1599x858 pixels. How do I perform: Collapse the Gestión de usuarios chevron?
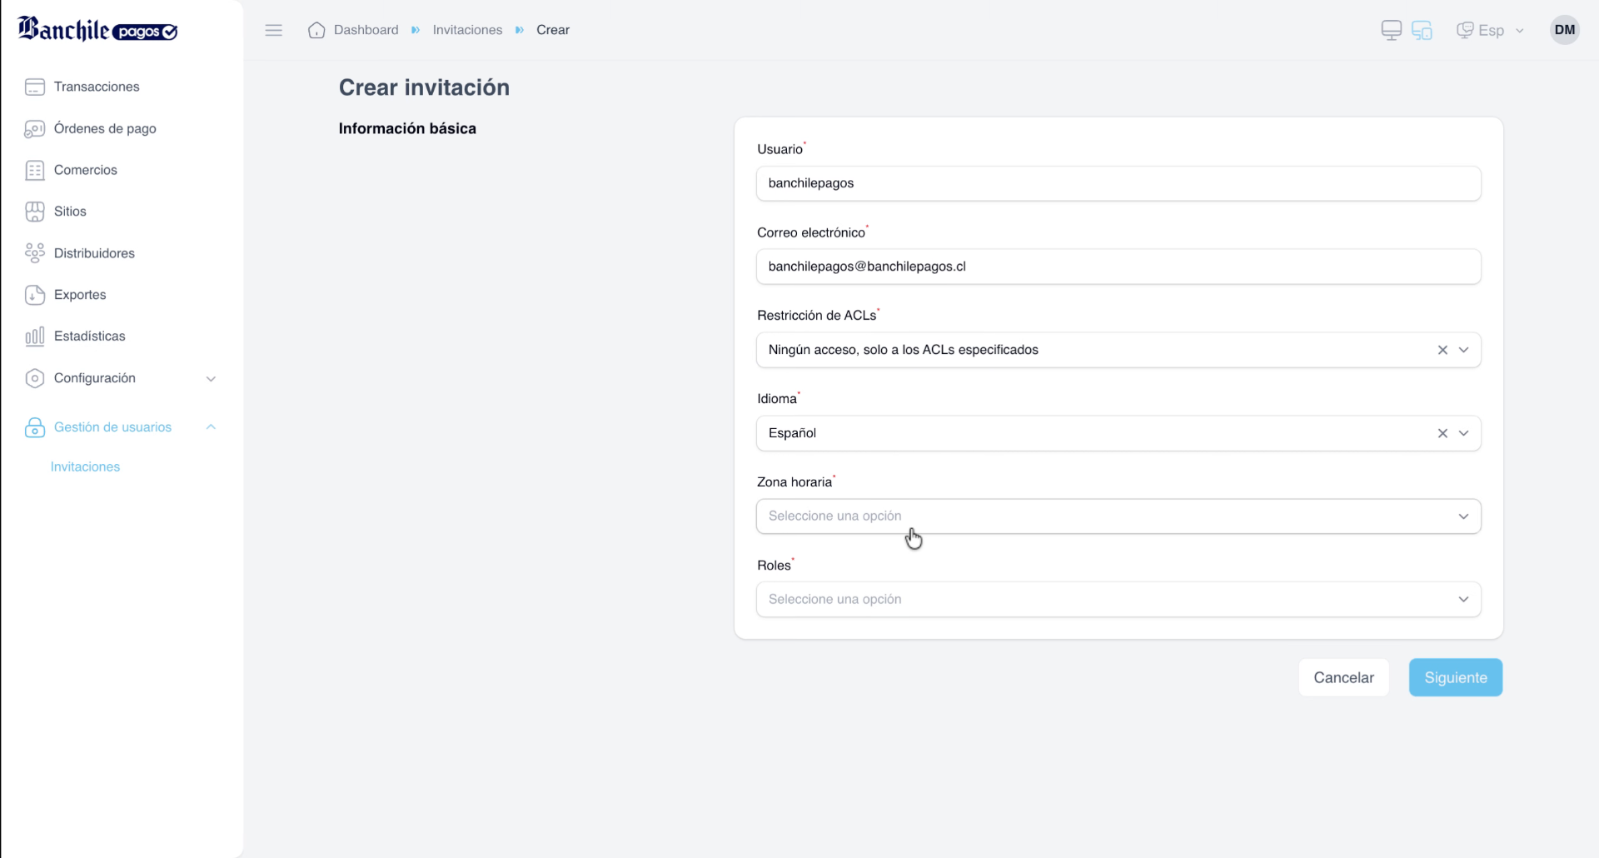(x=211, y=427)
